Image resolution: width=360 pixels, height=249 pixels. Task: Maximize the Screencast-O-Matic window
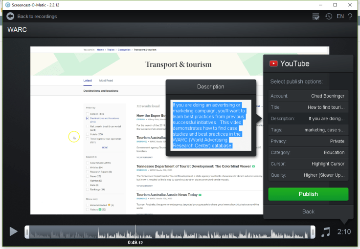tap(335, 5)
